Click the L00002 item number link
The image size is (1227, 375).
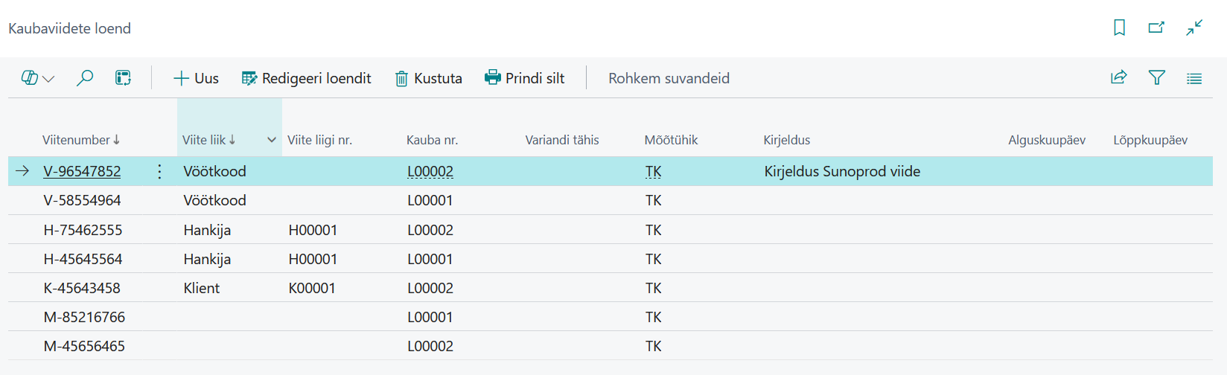[430, 171]
